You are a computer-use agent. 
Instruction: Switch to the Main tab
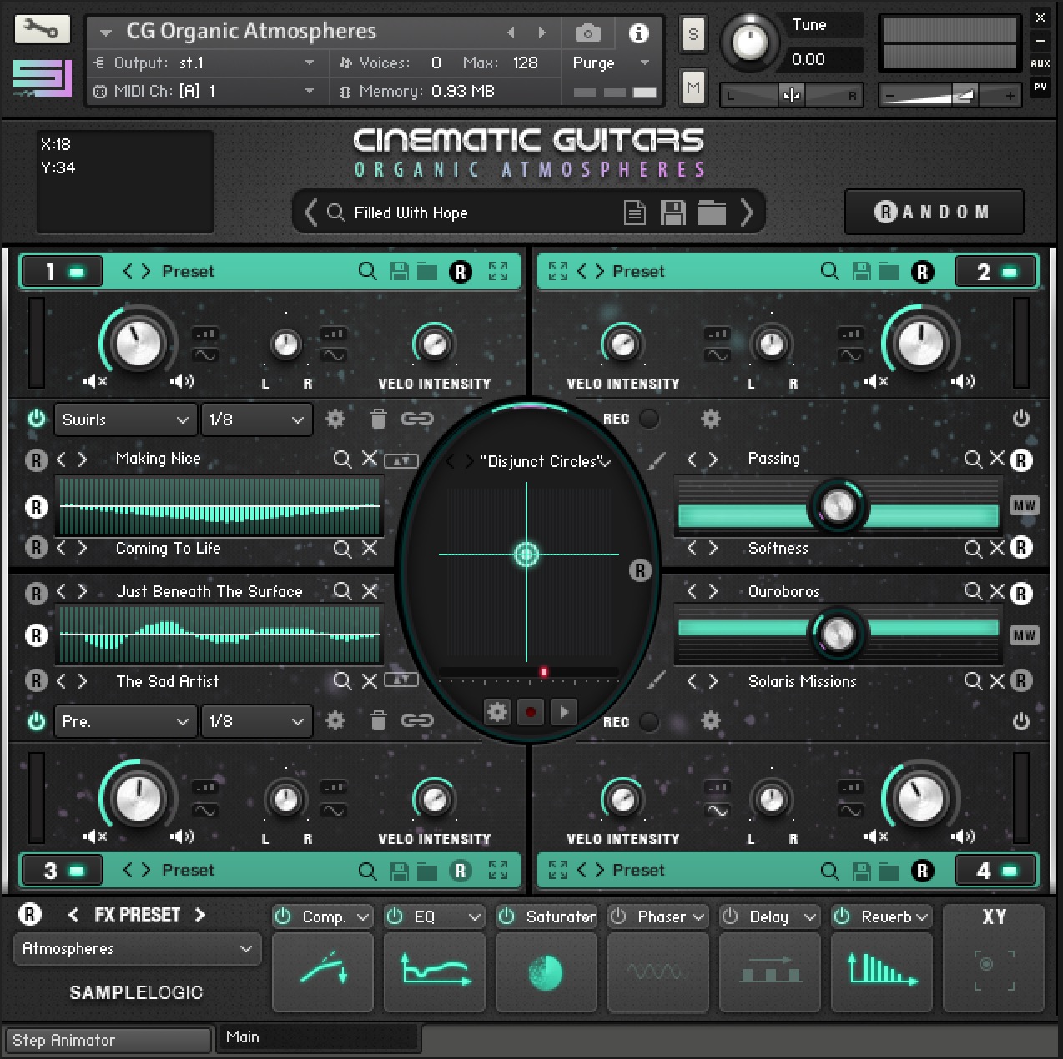tap(317, 1037)
